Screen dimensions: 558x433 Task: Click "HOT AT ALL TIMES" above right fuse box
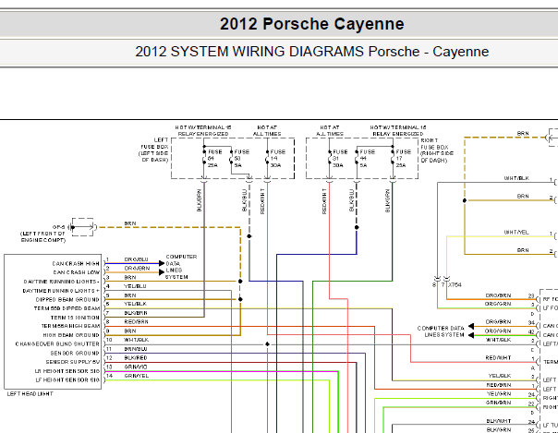coord(330,130)
